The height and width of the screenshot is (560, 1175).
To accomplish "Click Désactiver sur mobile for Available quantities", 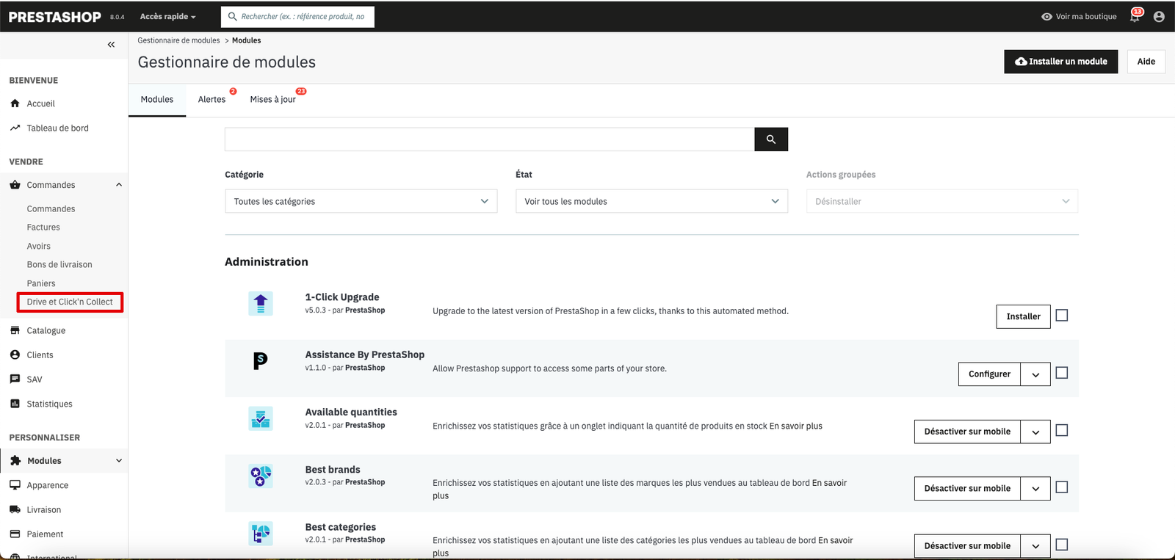I will [967, 432].
